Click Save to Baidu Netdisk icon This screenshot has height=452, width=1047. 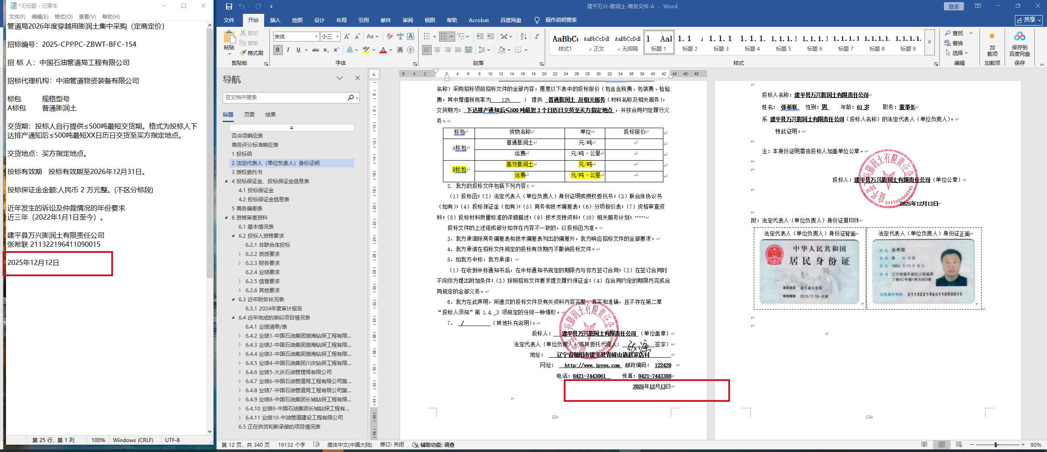pyautogui.click(x=1020, y=44)
